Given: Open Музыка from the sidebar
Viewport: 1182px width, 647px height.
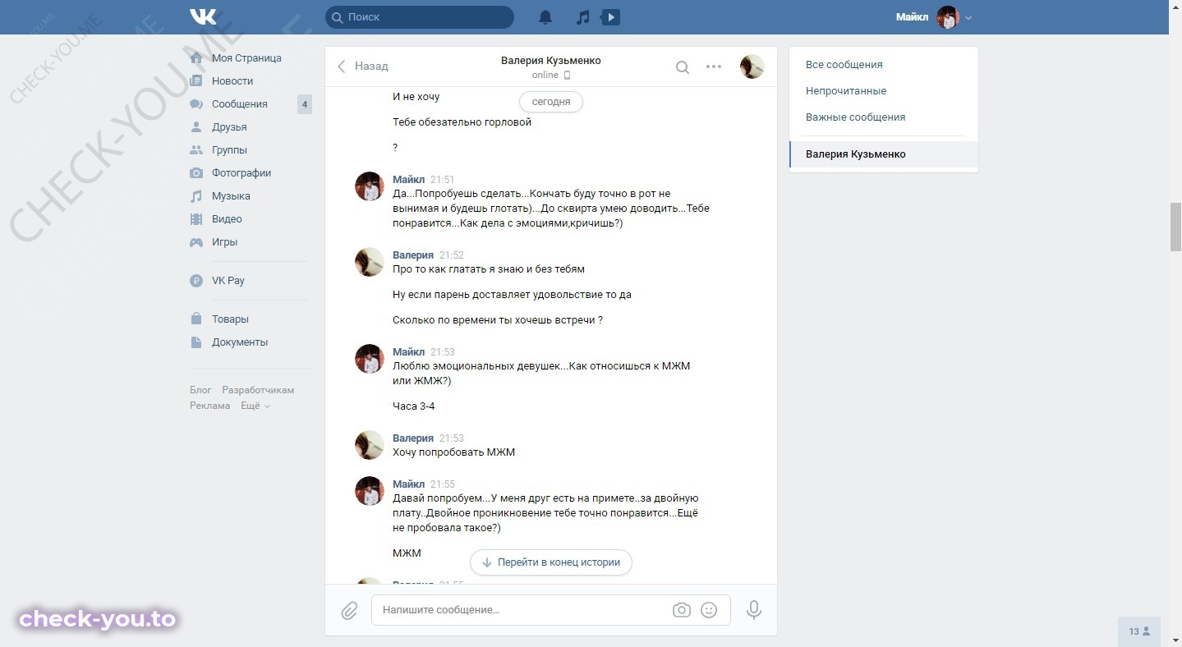Looking at the screenshot, I should [x=231, y=196].
